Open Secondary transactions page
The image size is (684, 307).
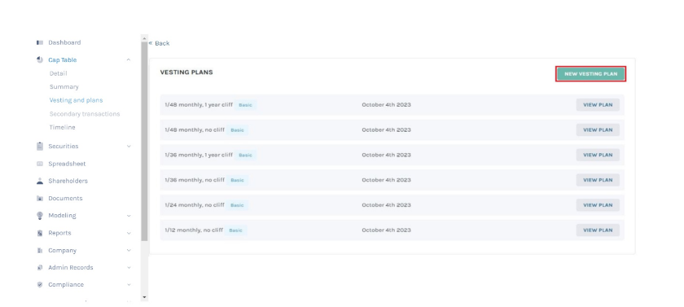85,114
